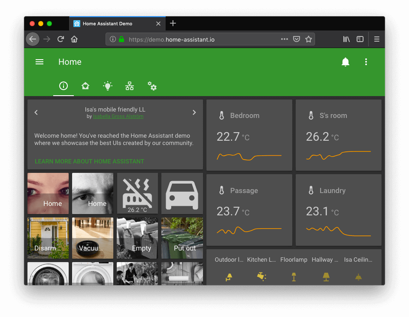
Task: Toggle the Hallway lamp icon
Action: coord(326,277)
